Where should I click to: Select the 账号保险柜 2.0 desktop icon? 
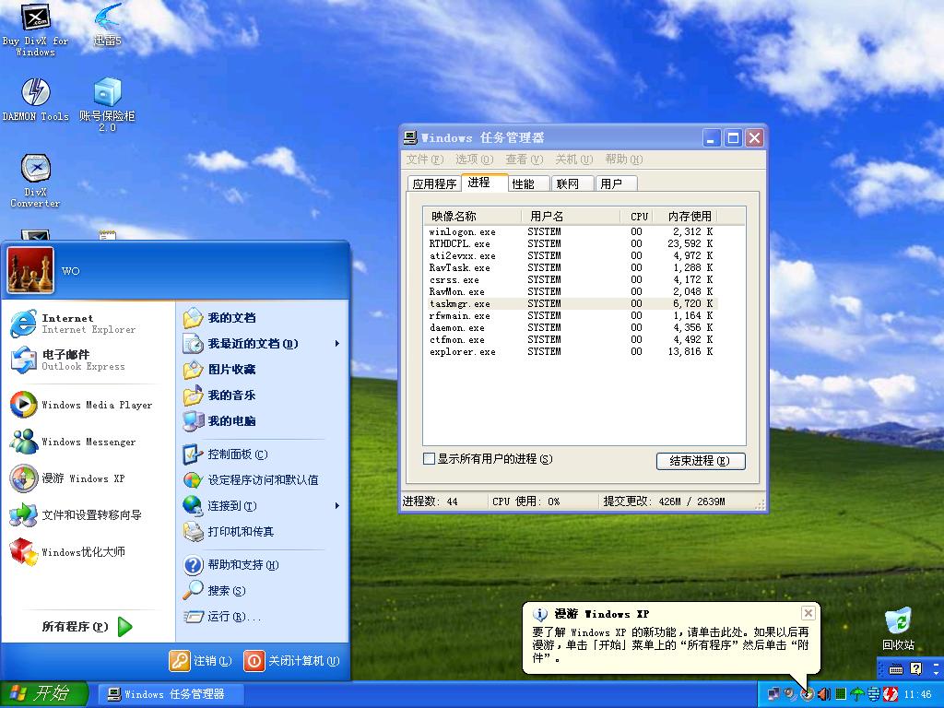(108, 103)
